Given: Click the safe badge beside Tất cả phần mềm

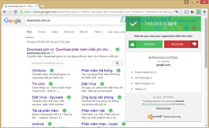Looking at the screenshot, I should [64, 111].
